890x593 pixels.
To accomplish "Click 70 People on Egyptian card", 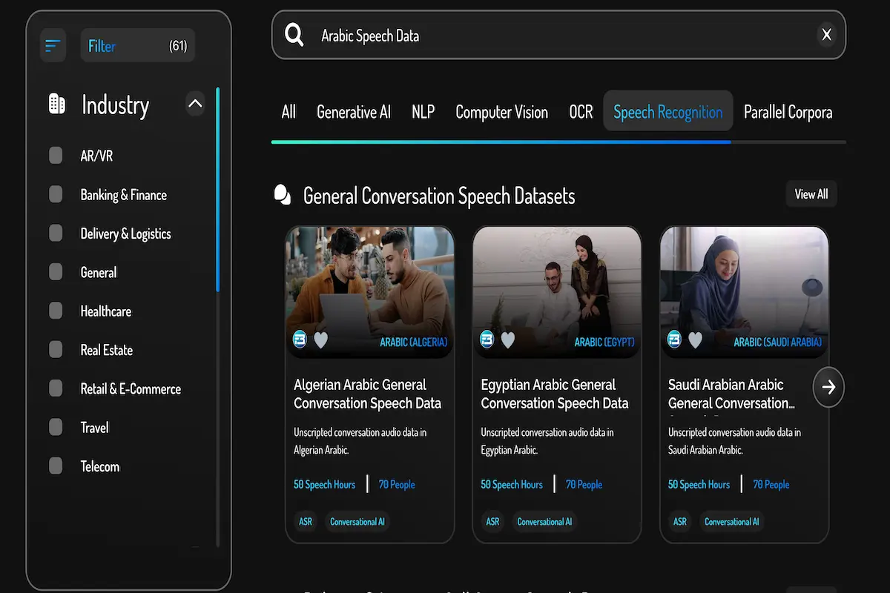I will click(584, 484).
